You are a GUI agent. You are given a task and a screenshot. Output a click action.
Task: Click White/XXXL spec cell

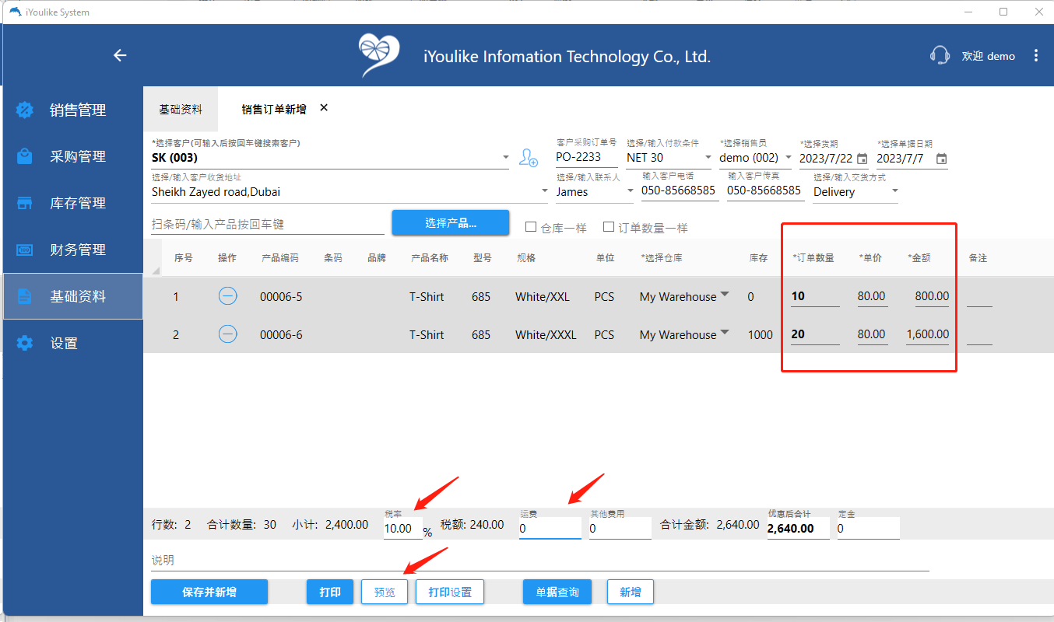[546, 334]
